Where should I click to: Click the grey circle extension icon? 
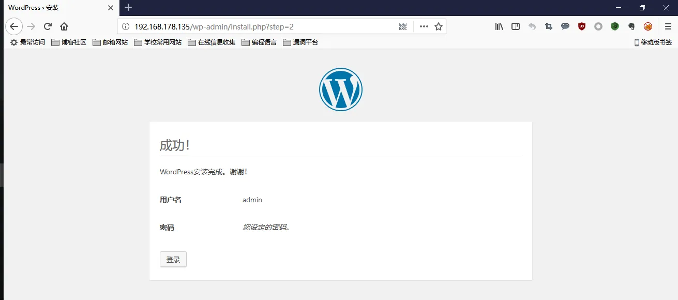point(598,26)
